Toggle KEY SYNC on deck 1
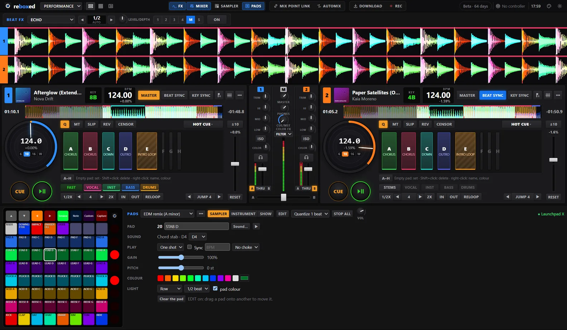Viewport: 567px width, 330px height. pyautogui.click(x=201, y=95)
